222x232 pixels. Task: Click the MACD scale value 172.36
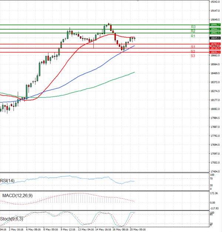(x=214, y=193)
